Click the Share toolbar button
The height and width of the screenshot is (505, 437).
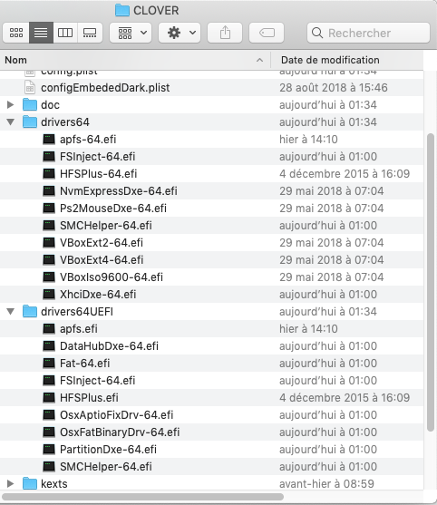point(225,33)
